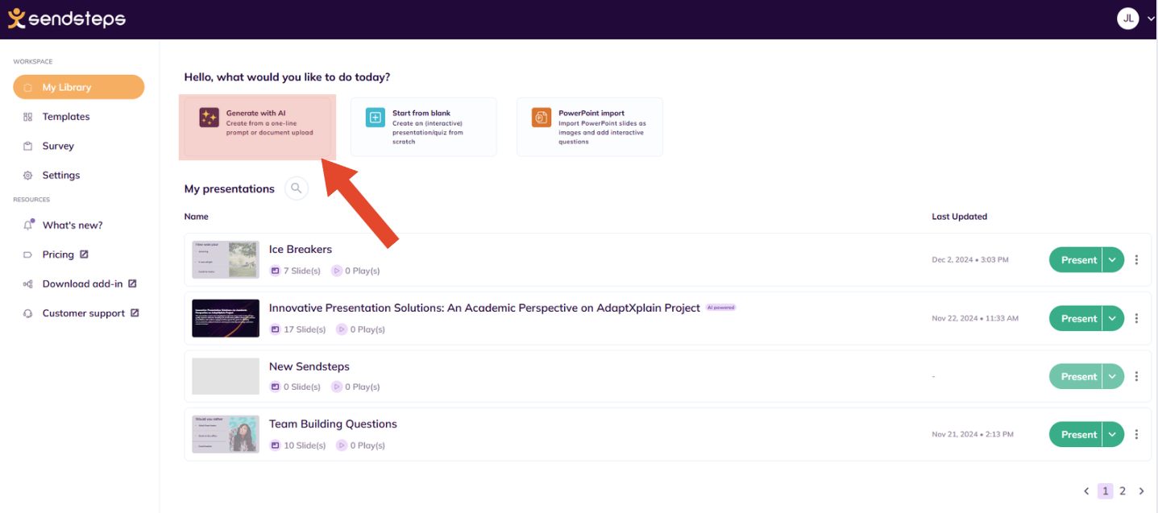Click 10 Slide(s) under Team Building

(x=298, y=445)
